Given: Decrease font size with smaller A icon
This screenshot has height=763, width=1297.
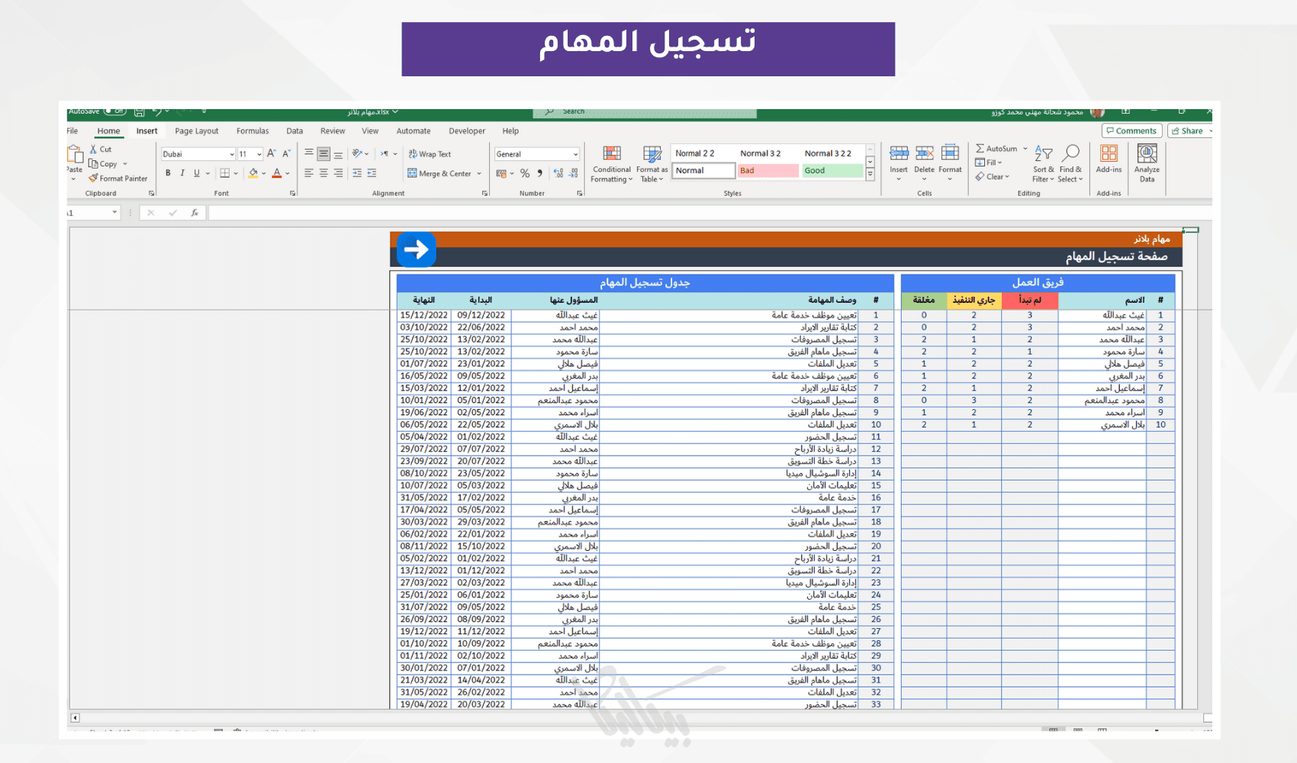Looking at the screenshot, I should pyautogui.click(x=287, y=154).
